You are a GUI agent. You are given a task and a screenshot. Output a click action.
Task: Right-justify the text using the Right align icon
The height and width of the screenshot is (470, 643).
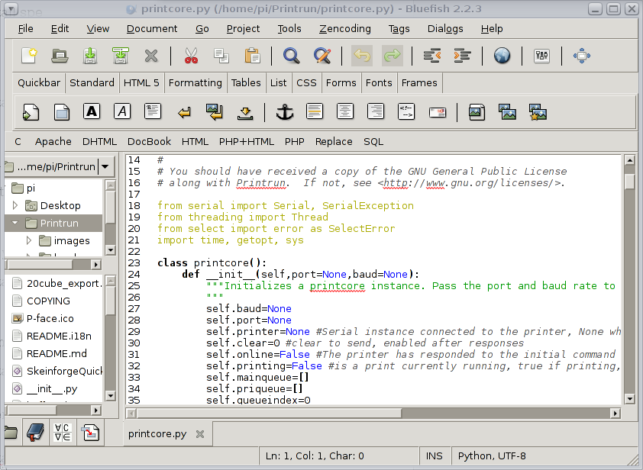click(x=376, y=111)
